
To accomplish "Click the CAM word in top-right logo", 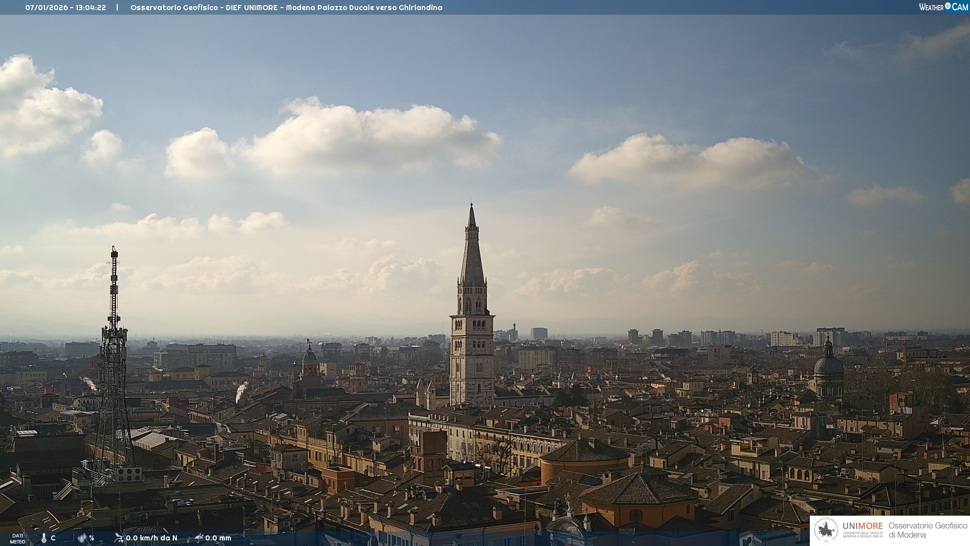I will [x=960, y=7].
